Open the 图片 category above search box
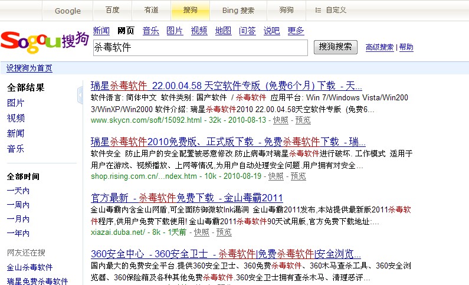469x285 pixels. [175, 31]
